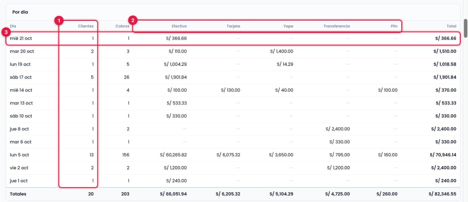This screenshot has height=202, width=468.
Task: Click Transferencia total S/ 4,725.00
Action: [338, 194]
